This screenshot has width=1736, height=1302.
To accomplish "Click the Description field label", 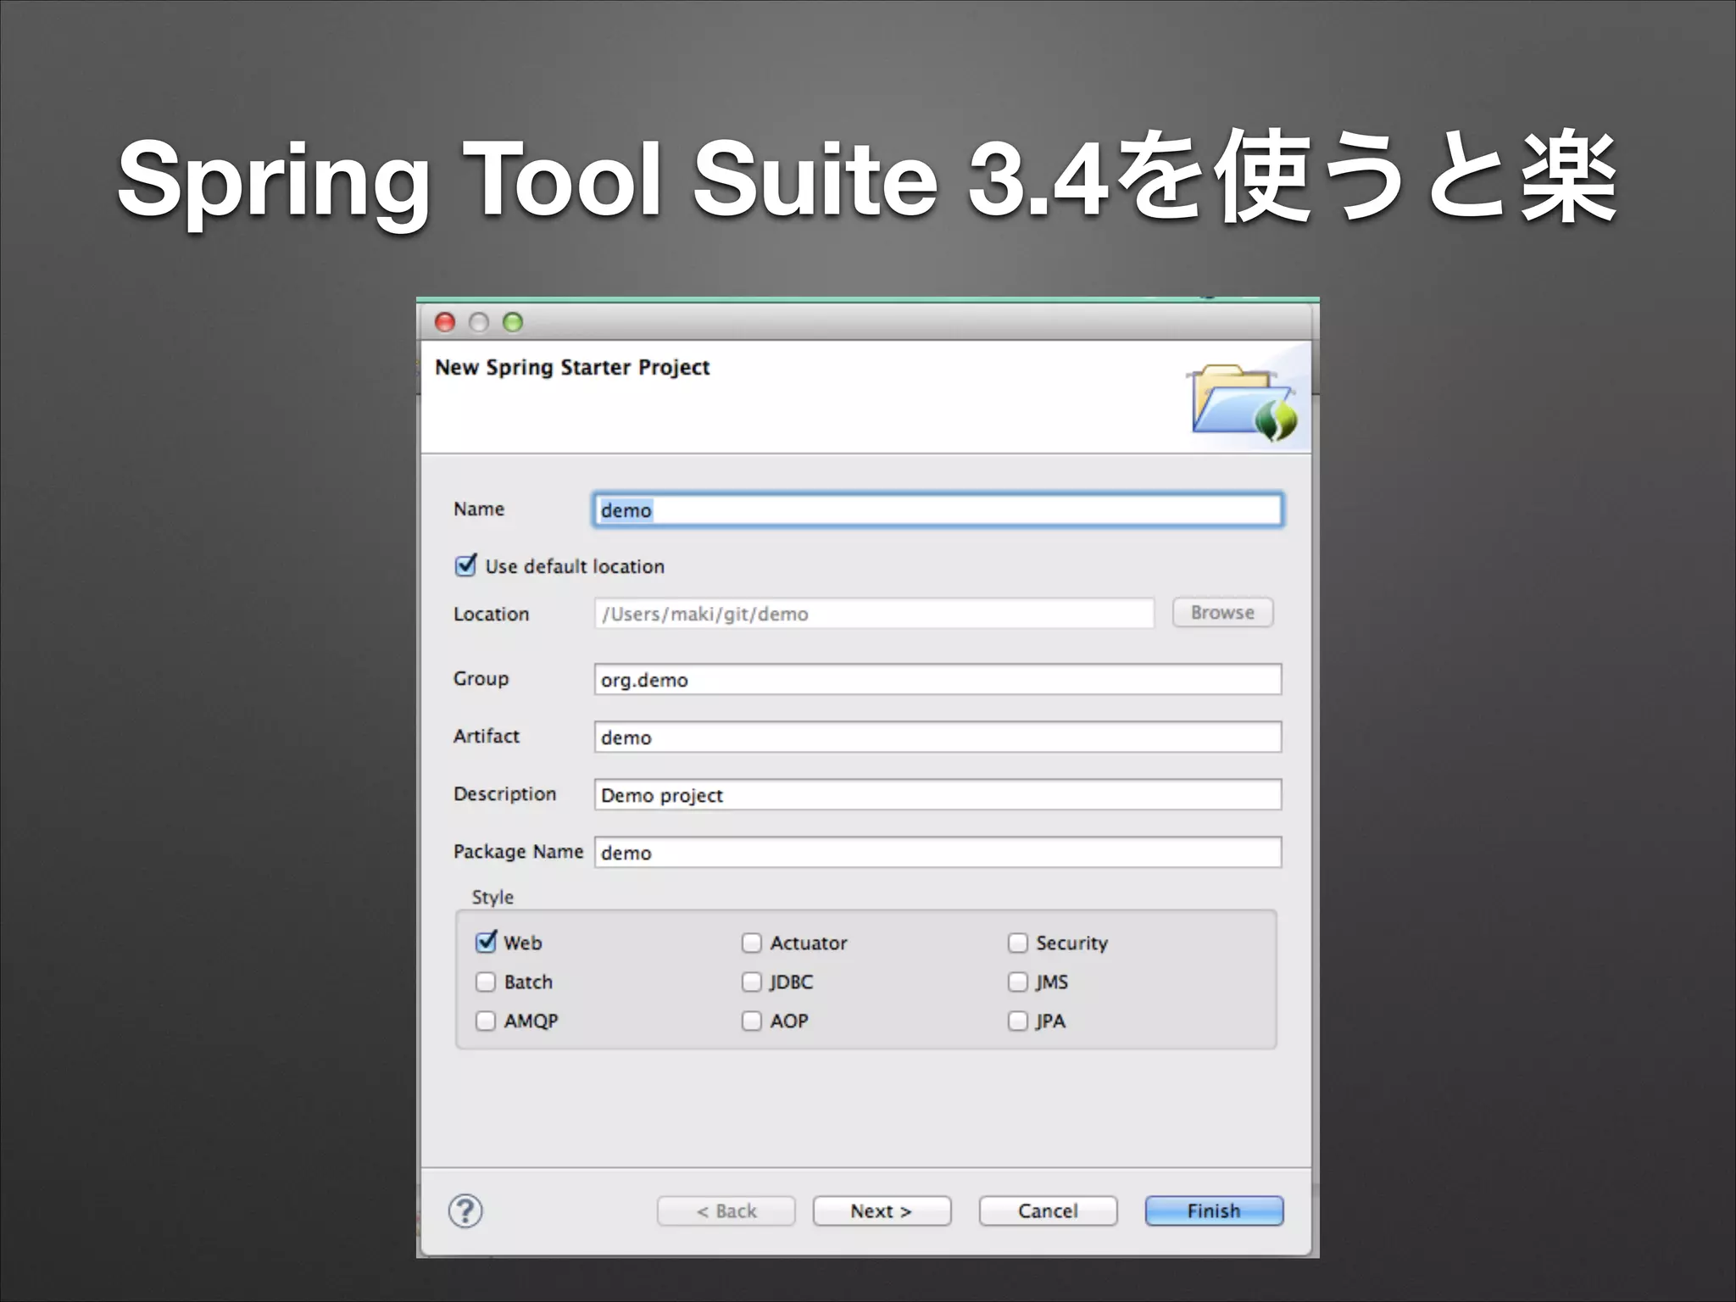I will pyautogui.click(x=505, y=794).
